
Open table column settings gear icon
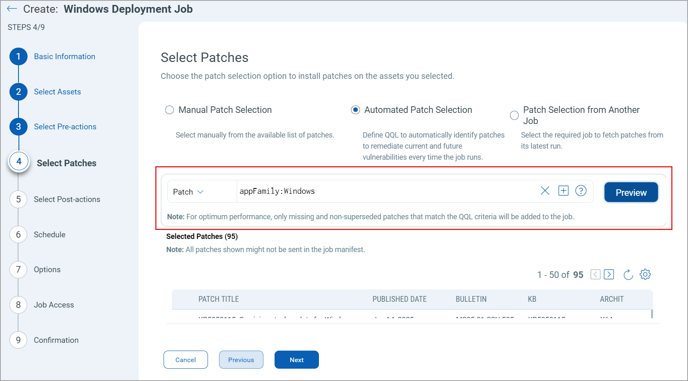coord(645,274)
